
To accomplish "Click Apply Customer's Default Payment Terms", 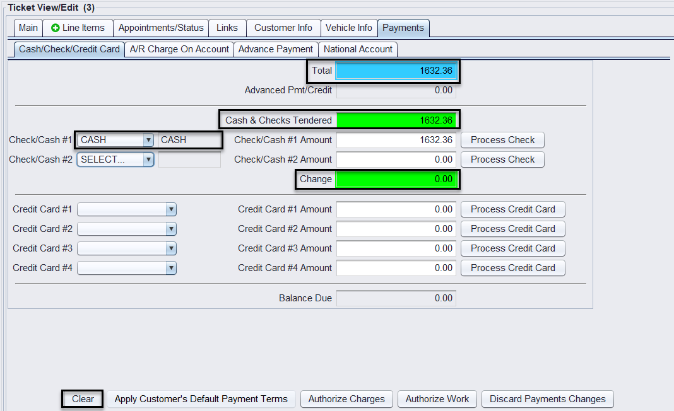I will [201, 399].
